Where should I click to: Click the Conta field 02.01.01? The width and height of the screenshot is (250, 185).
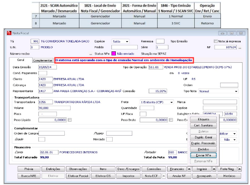point(49,152)
